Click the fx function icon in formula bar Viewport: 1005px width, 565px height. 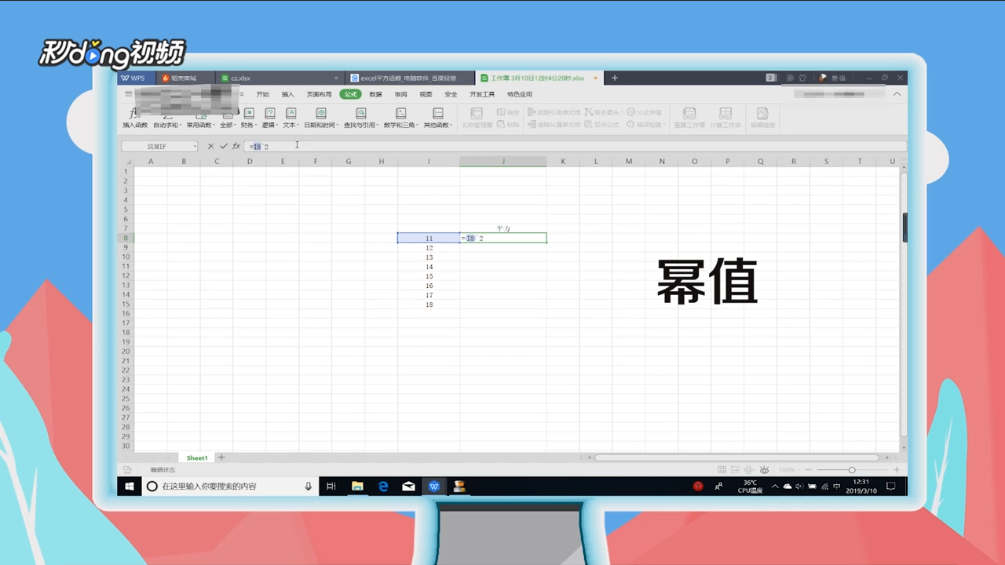(x=236, y=146)
